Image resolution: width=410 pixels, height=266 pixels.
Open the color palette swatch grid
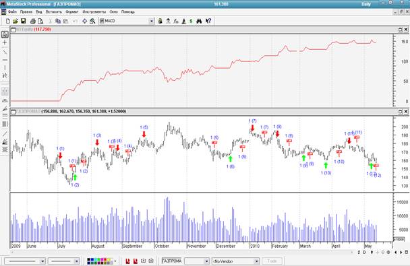click(x=100, y=261)
